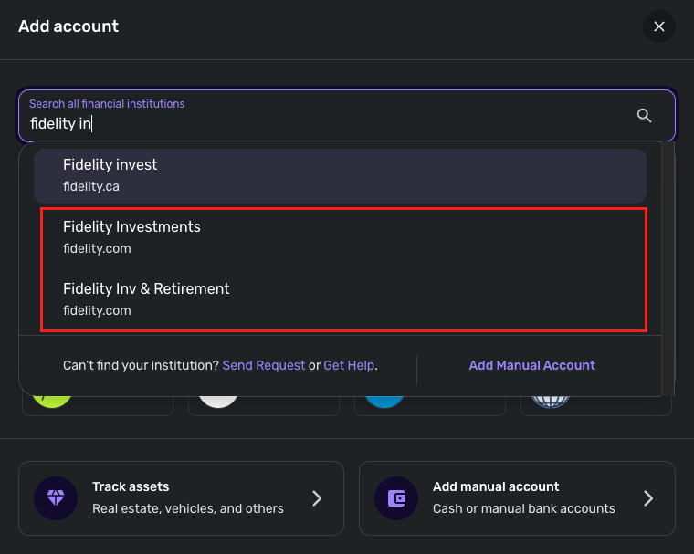Image resolution: width=694 pixels, height=554 pixels.
Task: Click the Track assets card title
Action: pos(131,486)
